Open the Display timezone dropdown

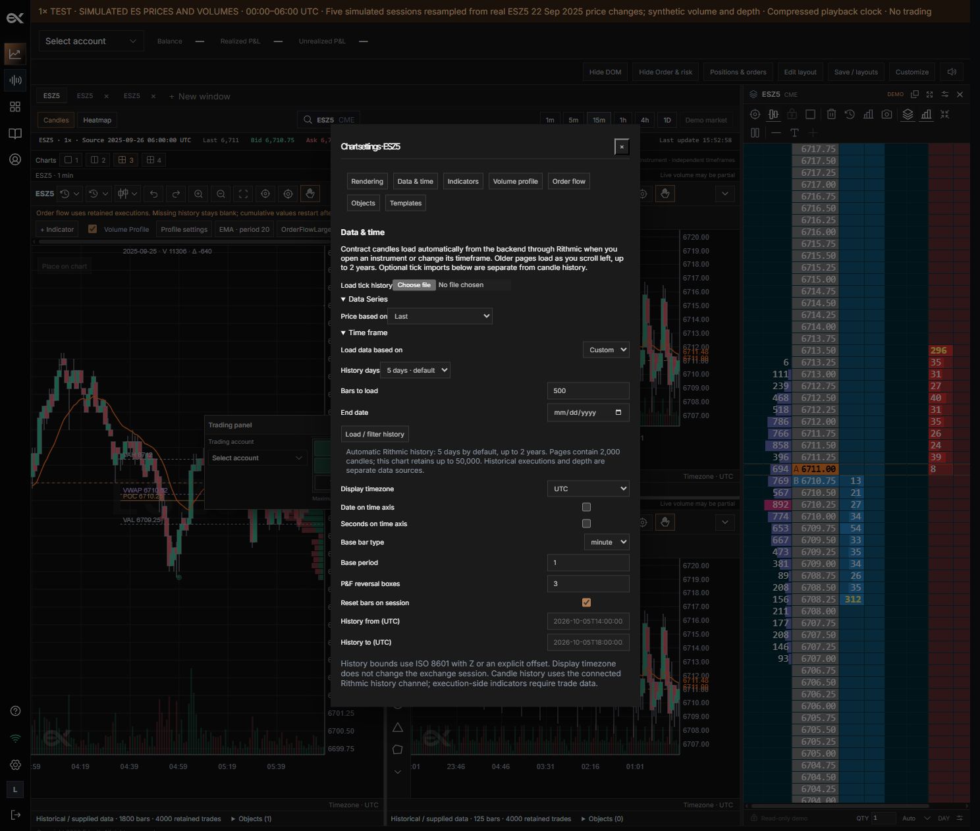coord(588,489)
